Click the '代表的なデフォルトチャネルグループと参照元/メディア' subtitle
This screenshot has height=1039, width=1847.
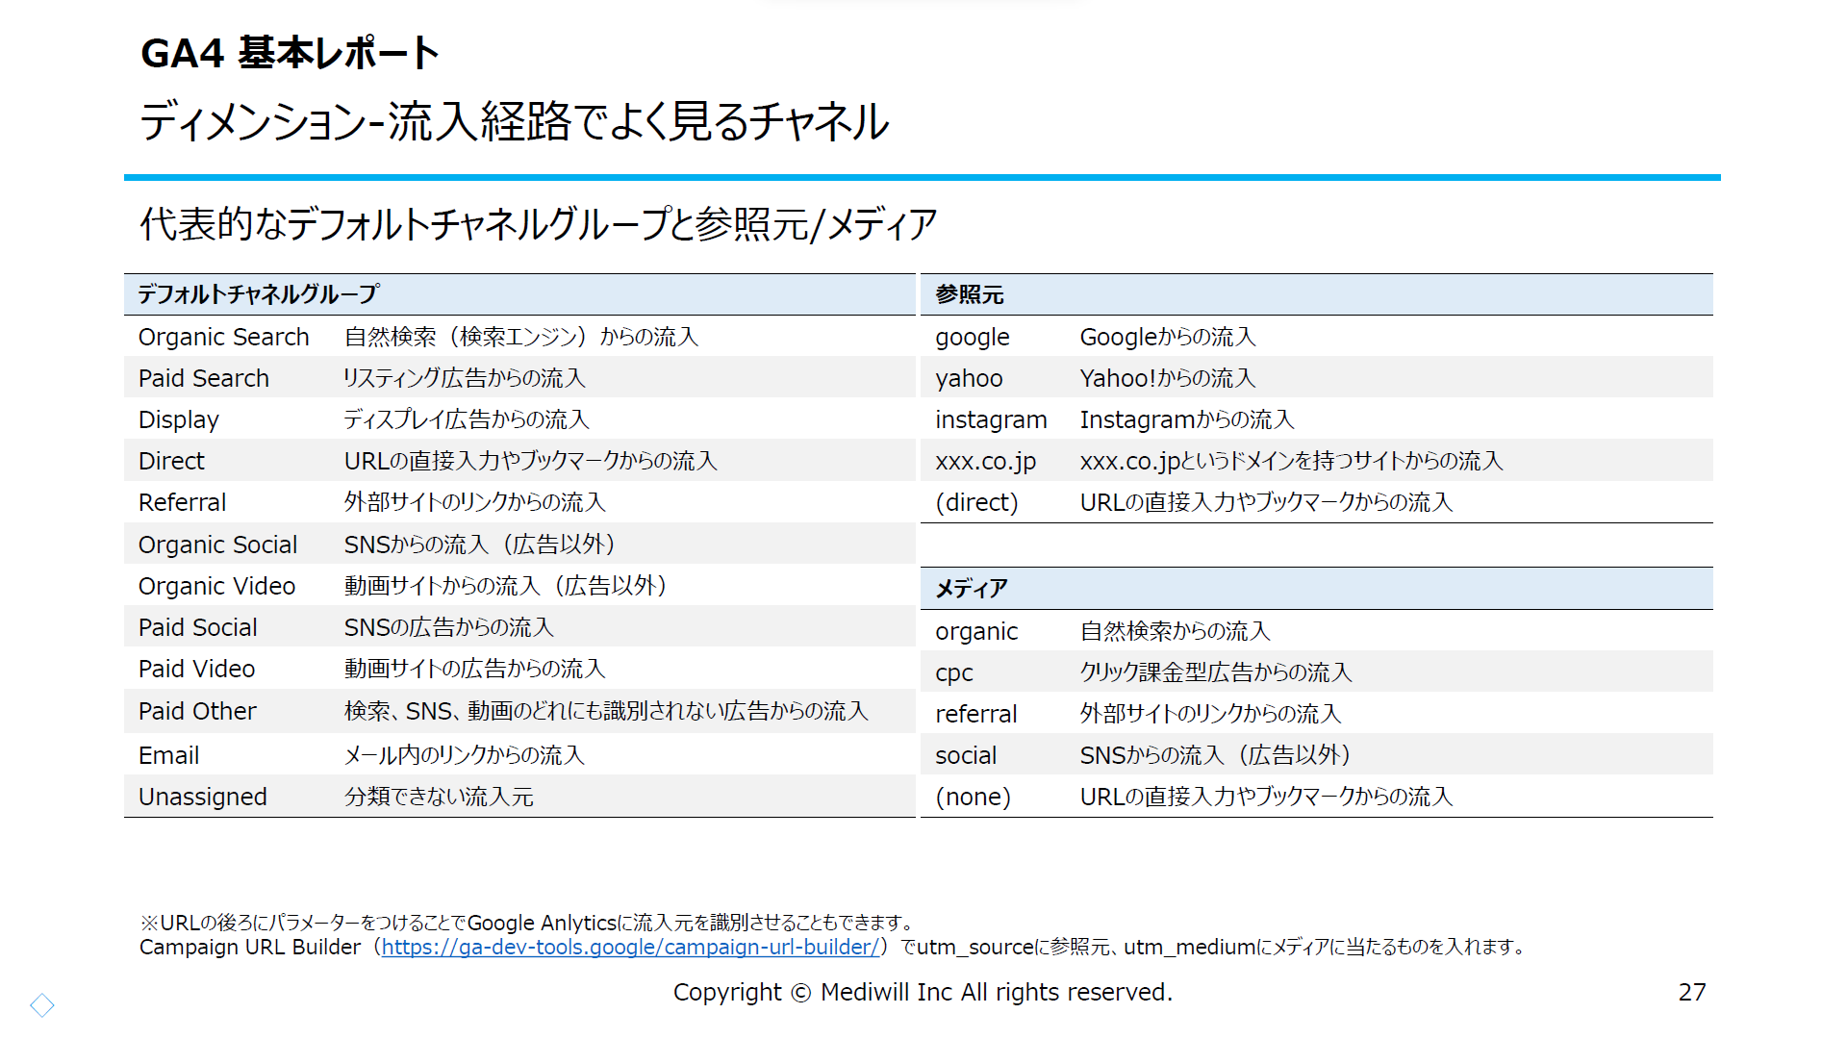click(x=538, y=224)
